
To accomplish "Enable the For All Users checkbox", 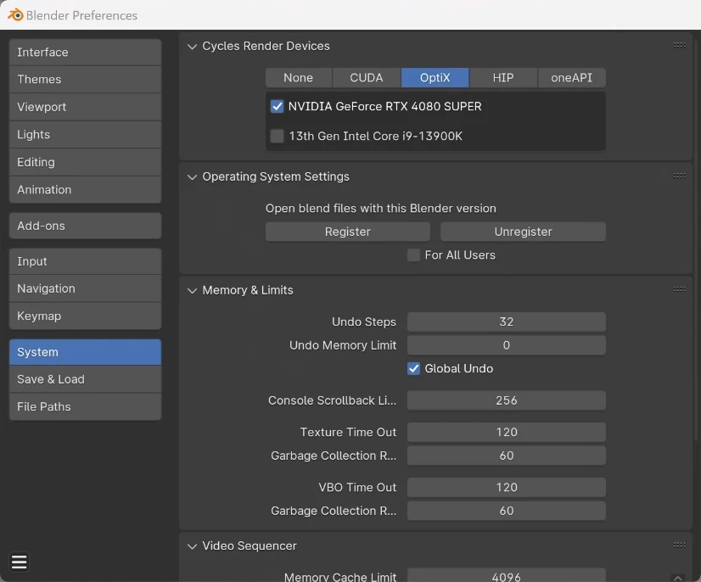I will [x=413, y=255].
